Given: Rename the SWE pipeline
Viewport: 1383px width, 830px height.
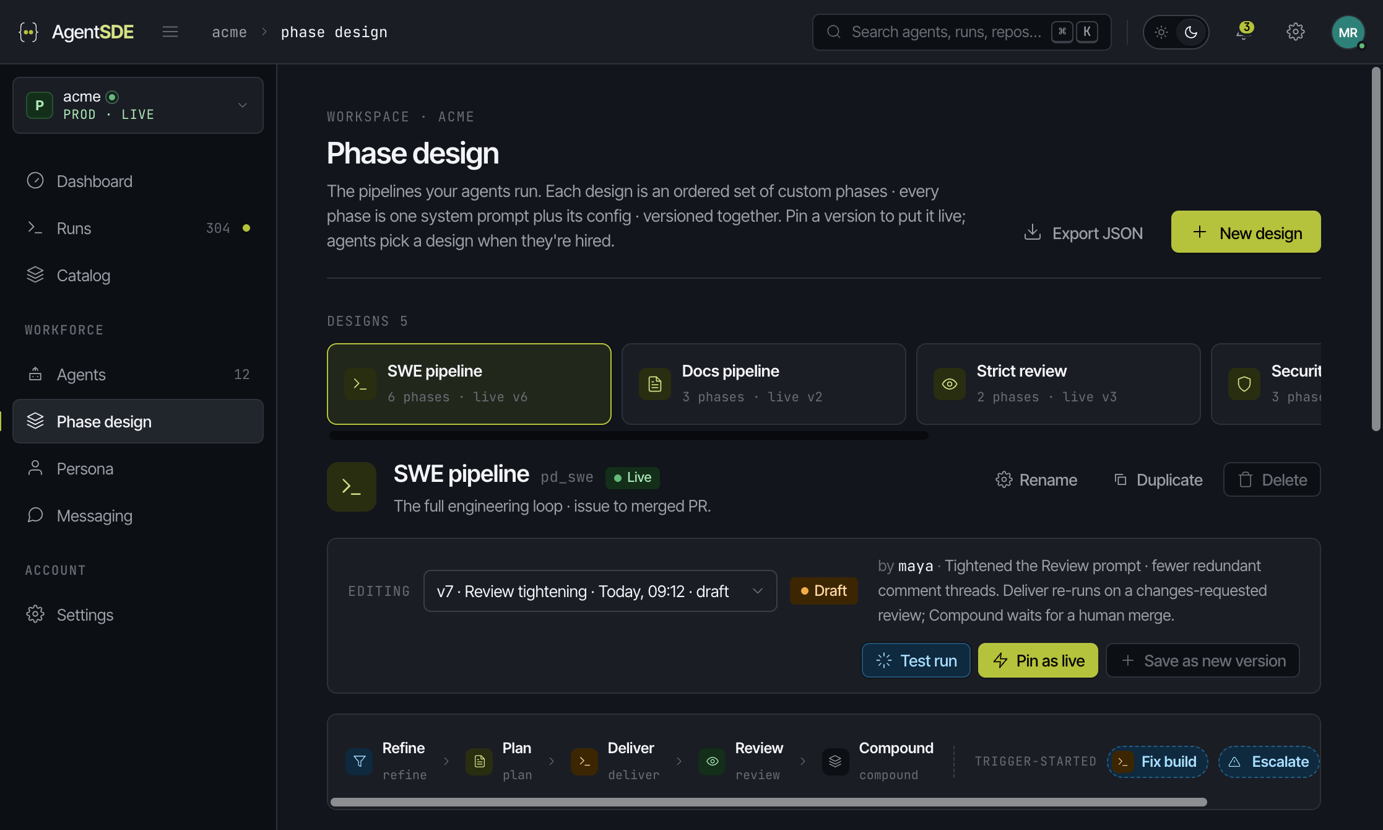Looking at the screenshot, I should tap(1036, 479).
